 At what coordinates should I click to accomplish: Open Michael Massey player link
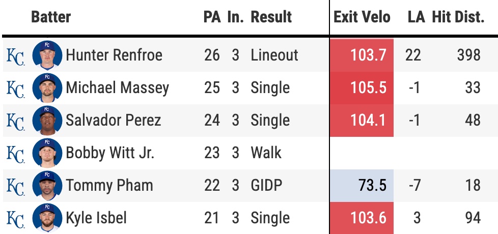point(117,88)
